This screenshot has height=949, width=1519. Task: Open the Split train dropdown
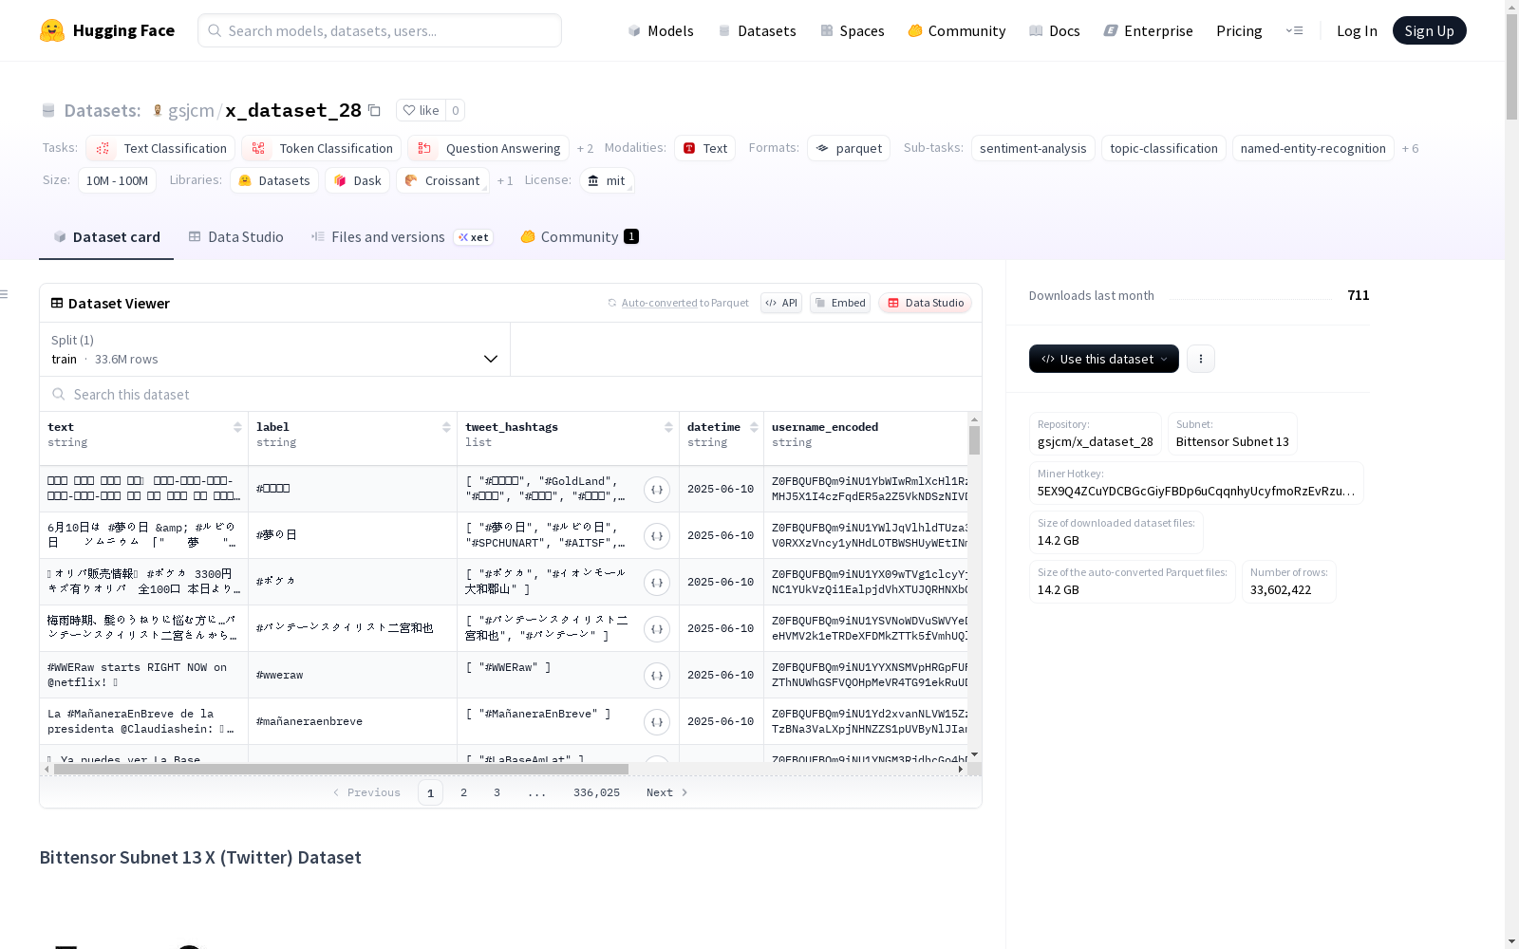point(274,349)
